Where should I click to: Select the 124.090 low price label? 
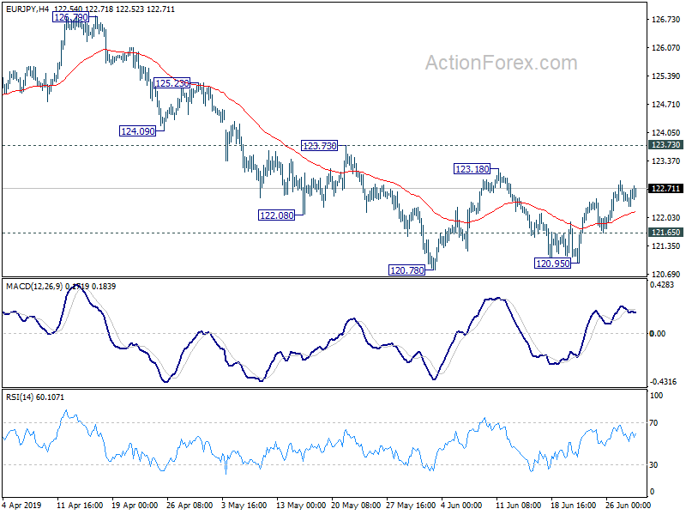(137, 130)
